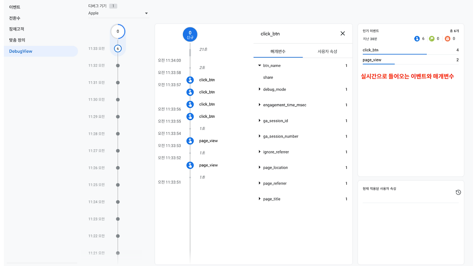Expand the page_title parameter
Screen dimensions: 476x266
pyautogui.click(x=260, y=199)
